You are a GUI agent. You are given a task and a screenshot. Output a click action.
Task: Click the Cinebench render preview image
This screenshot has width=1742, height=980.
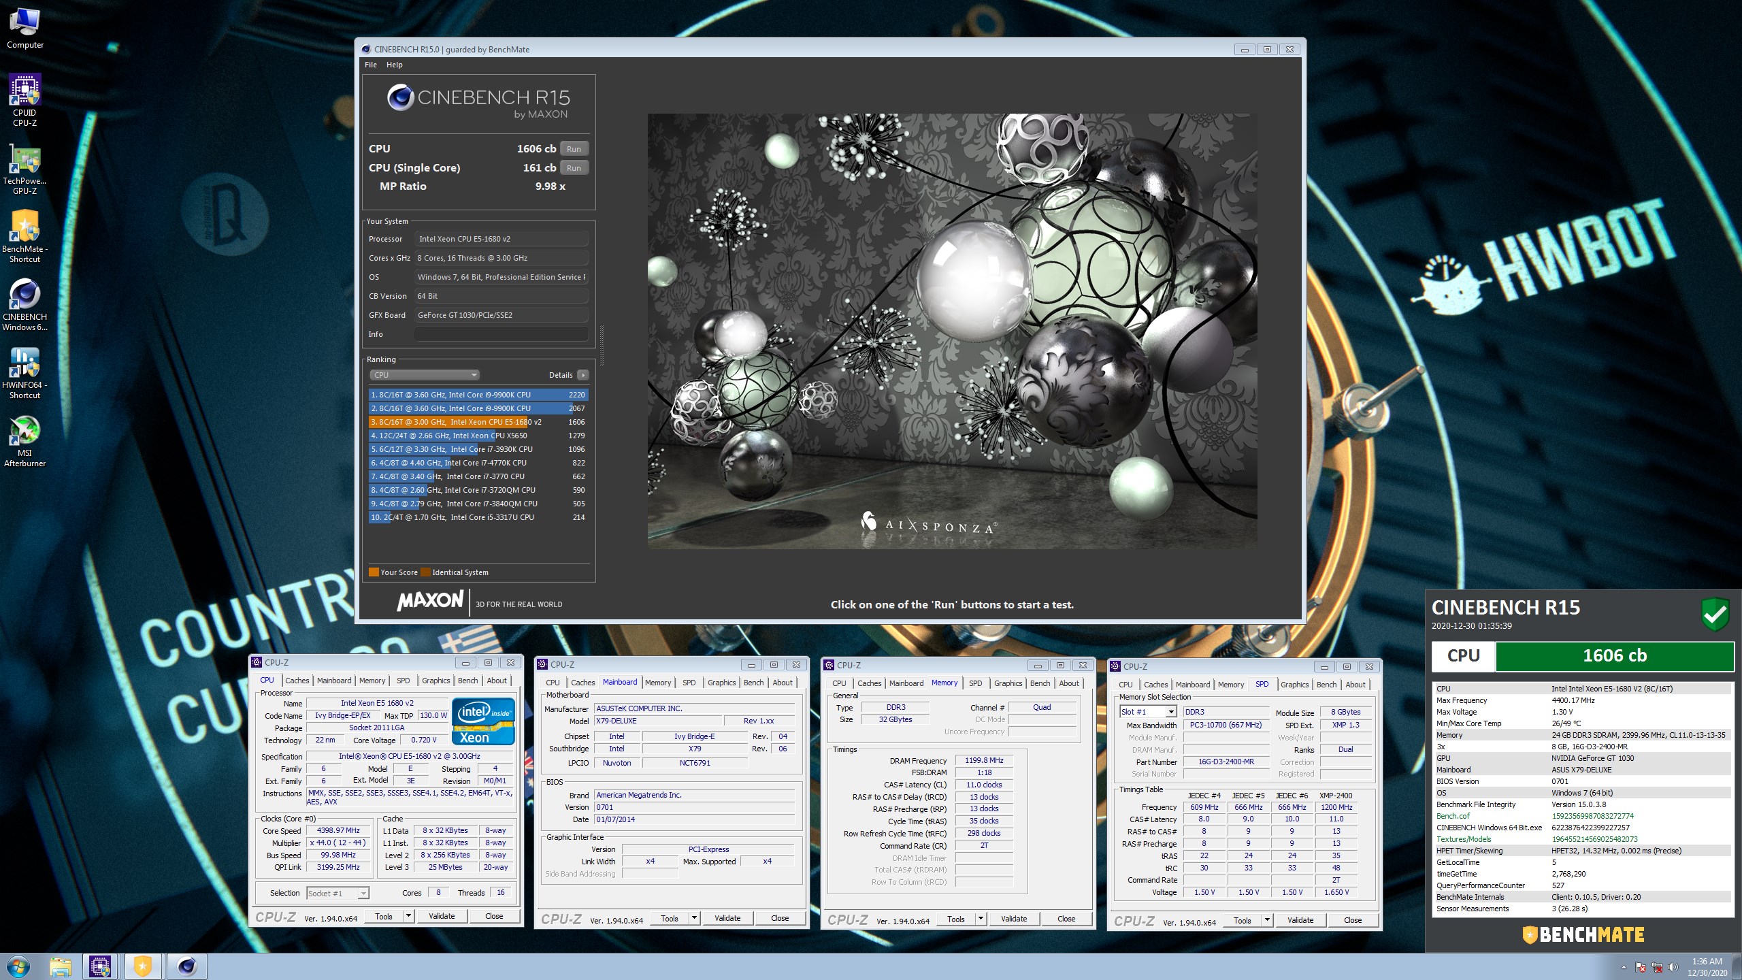(x=952, y=331)
